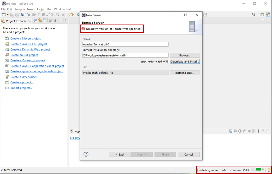272x174 pixels.
Task: Click the Installed JREs... button
Action: tap(185, 73)
